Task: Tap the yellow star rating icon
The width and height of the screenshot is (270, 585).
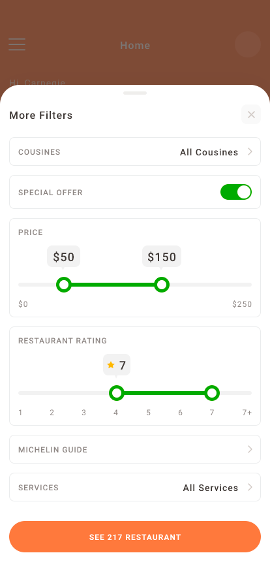Action: tap(111, 365)
